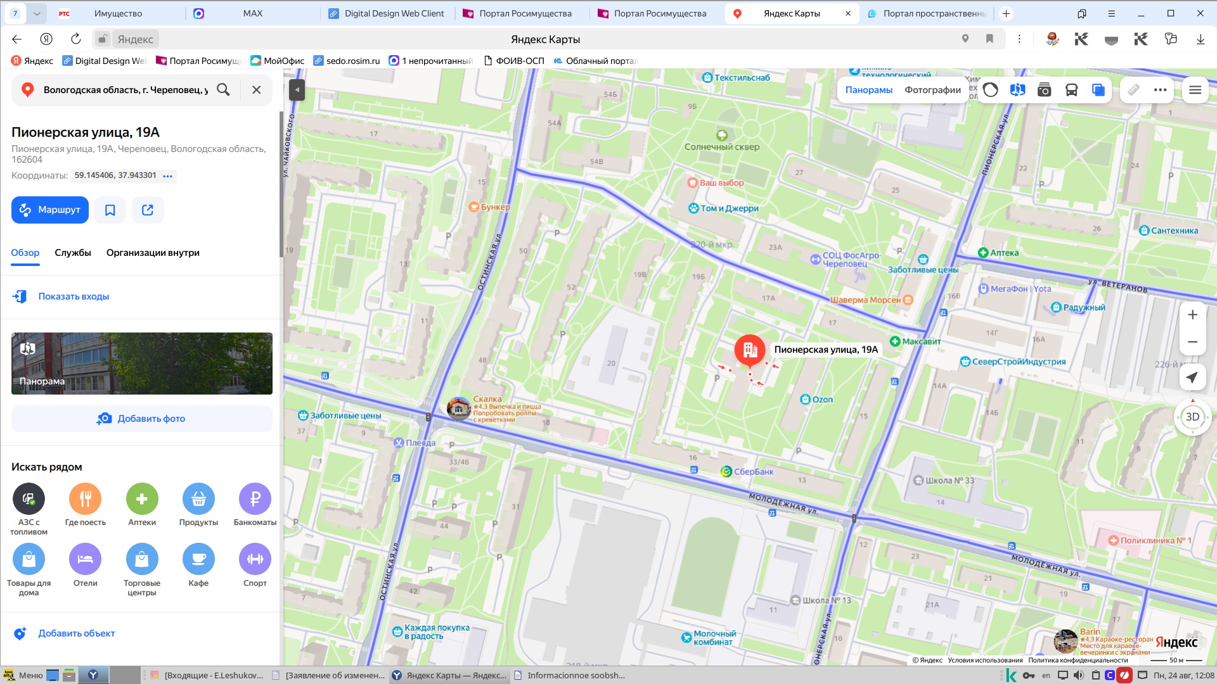Open the Службы tab
The height and width of the screenshot is (684, 1217).
pos(73,253)
